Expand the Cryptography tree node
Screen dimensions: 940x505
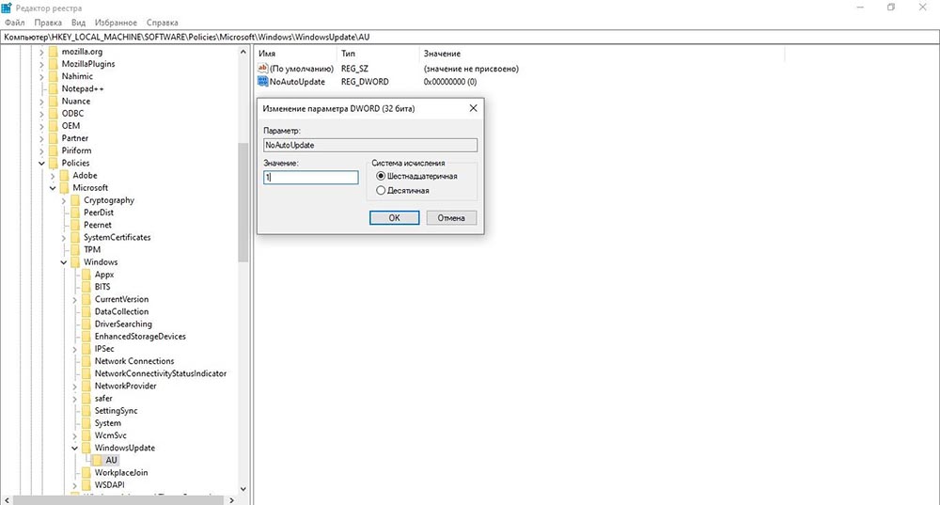point(63,200)
